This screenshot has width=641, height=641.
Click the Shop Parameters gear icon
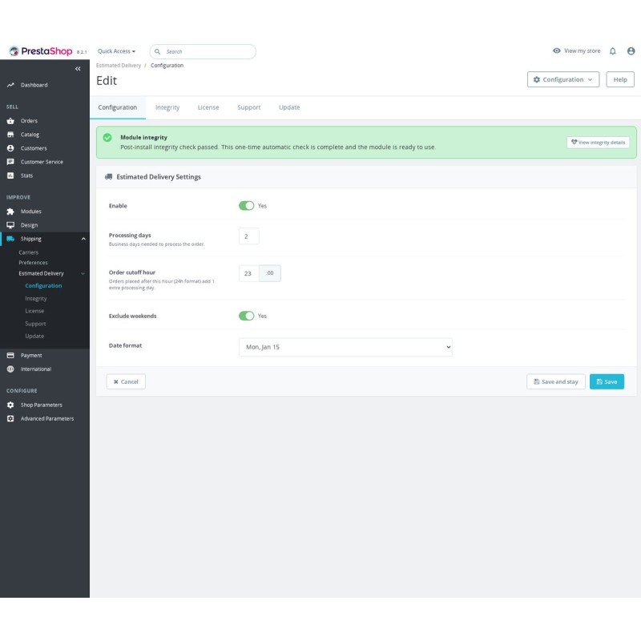coord(10,405)
